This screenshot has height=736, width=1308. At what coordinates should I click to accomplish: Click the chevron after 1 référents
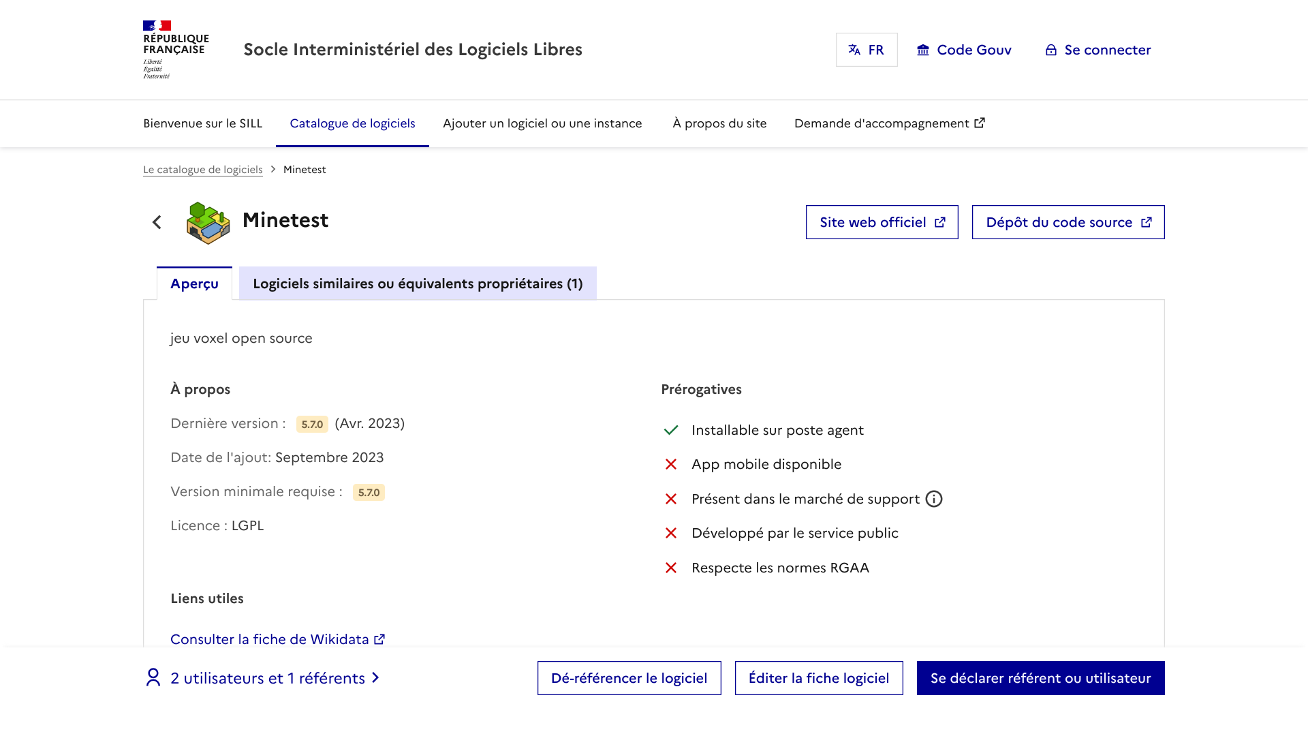375,678
